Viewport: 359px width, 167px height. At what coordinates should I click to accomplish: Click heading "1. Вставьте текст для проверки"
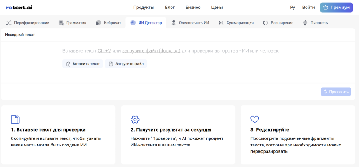point(48,130)
